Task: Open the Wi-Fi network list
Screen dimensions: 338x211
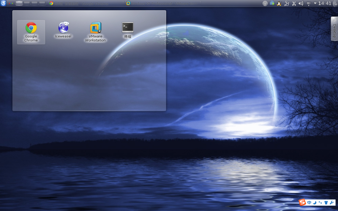Action: point(308,3)
